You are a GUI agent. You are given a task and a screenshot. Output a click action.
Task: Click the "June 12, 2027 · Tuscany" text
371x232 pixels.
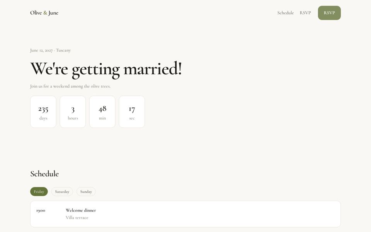[x=50, y=50]
